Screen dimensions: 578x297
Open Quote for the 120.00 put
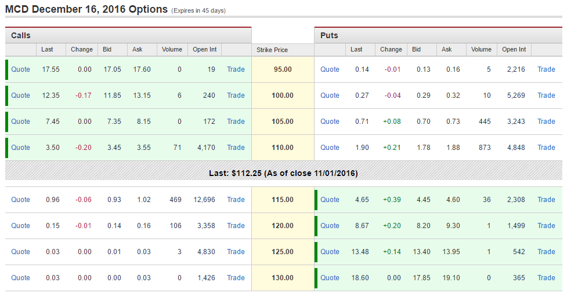[x=330, y=226]
